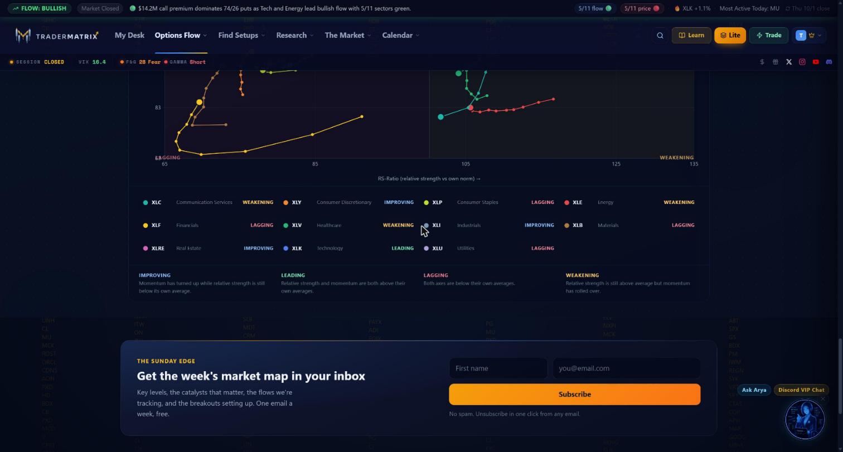843x452 pixels.
Task: Click the XLF Financials legend dot
Action: [146, 225]
